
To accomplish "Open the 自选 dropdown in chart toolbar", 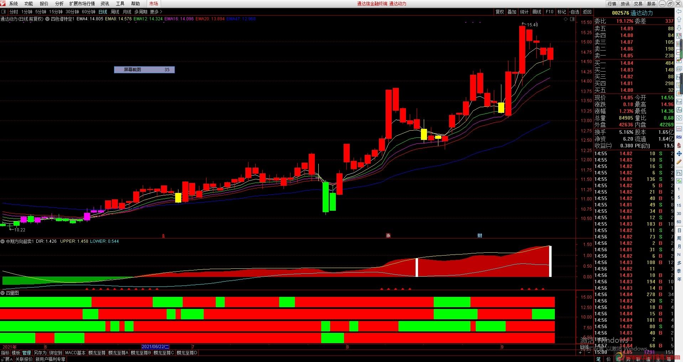I will point(574,12).
